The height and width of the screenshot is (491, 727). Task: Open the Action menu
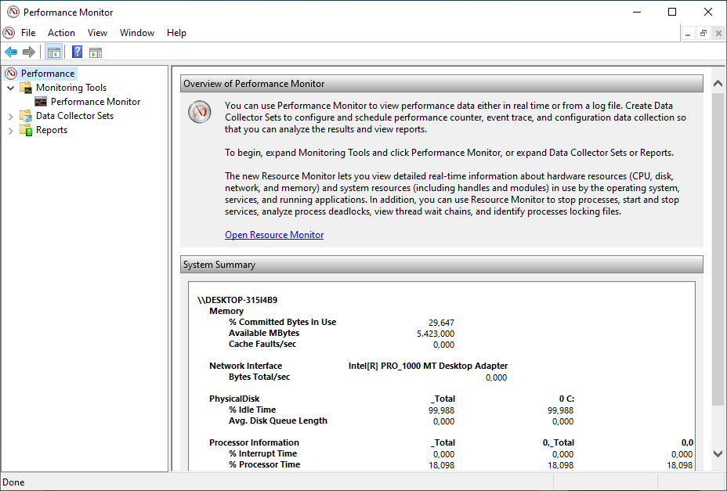point(61,33)
